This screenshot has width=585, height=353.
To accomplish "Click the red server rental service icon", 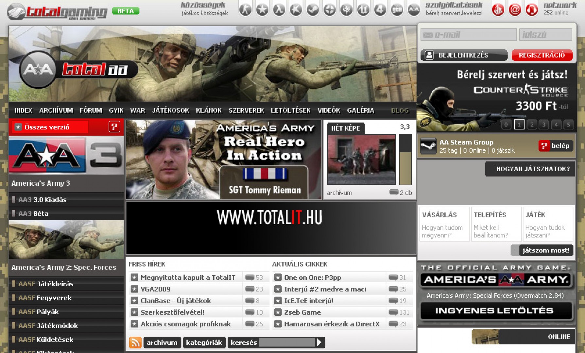I will [498, 9].
